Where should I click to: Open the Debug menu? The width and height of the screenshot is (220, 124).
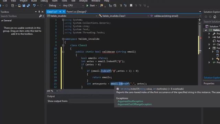pyautogui.click(x=44, y=1)
